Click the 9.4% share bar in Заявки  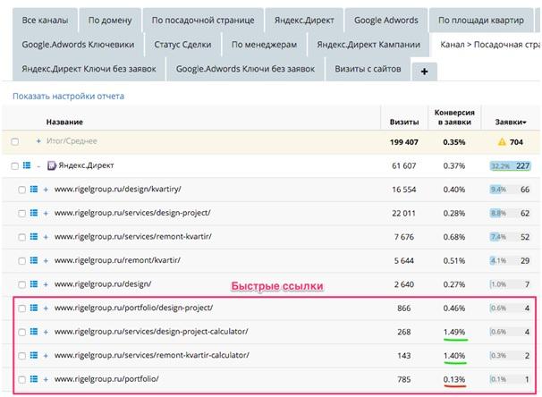tap(498, 190)
